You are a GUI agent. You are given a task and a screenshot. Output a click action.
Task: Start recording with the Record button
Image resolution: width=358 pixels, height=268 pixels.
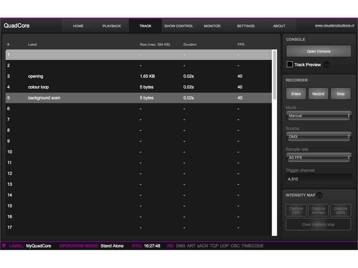coord(318,94)
